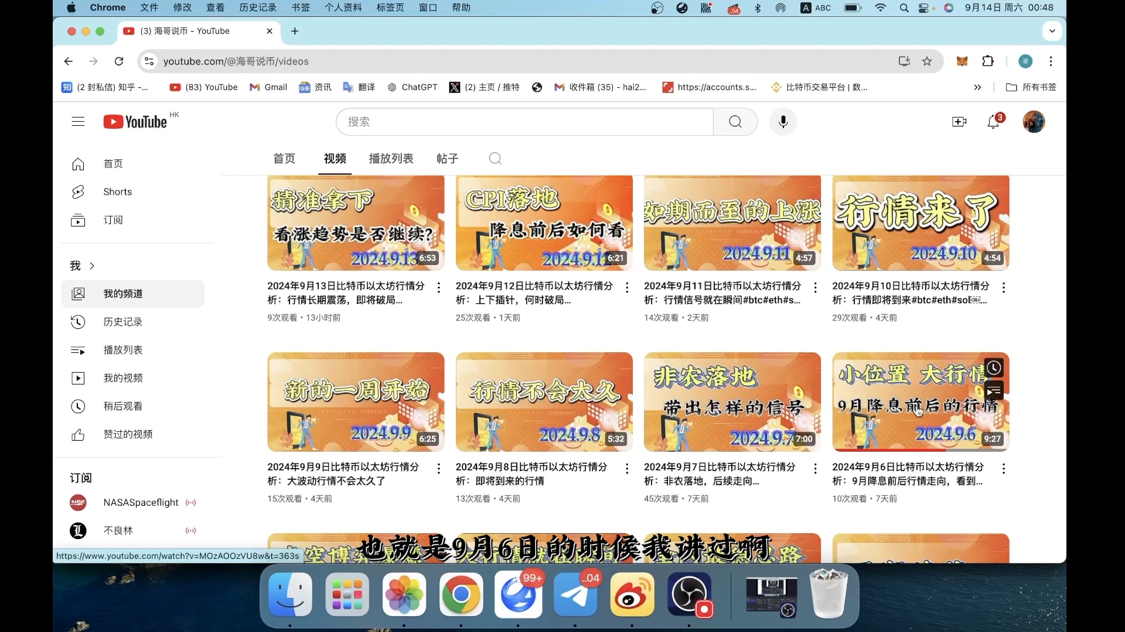Image resolution: width=1125 pixels, height=632 pixels.
Task: Open the (83) YouTube bookmark
Action: (203, 87)
